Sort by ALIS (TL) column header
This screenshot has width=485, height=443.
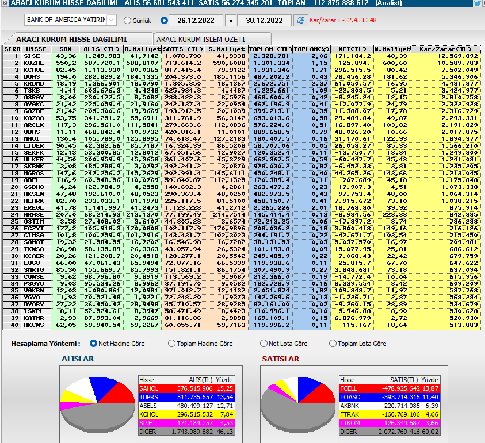pos(101,49)
